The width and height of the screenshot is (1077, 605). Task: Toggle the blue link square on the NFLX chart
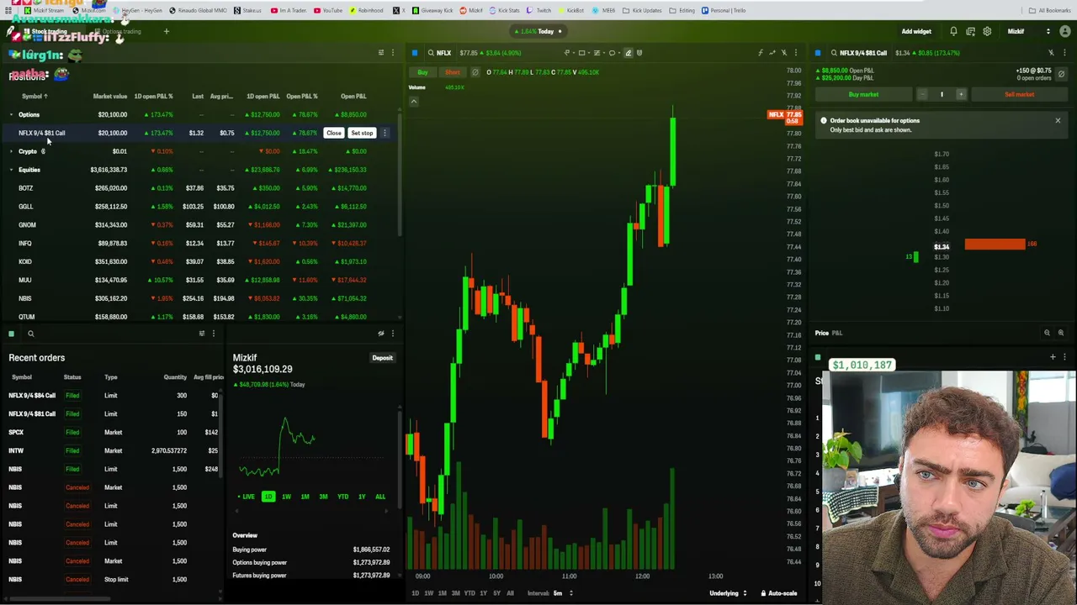[x=415, y=53]
